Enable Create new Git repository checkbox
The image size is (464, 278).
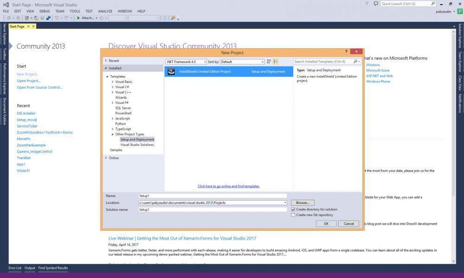(x=293, y=215)
